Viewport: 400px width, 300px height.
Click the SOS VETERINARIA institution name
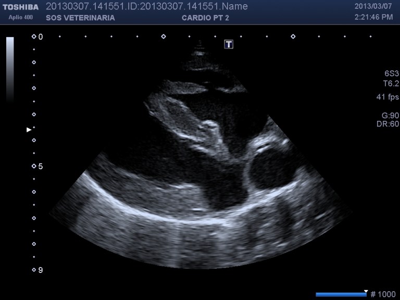[x=80, y=18]
